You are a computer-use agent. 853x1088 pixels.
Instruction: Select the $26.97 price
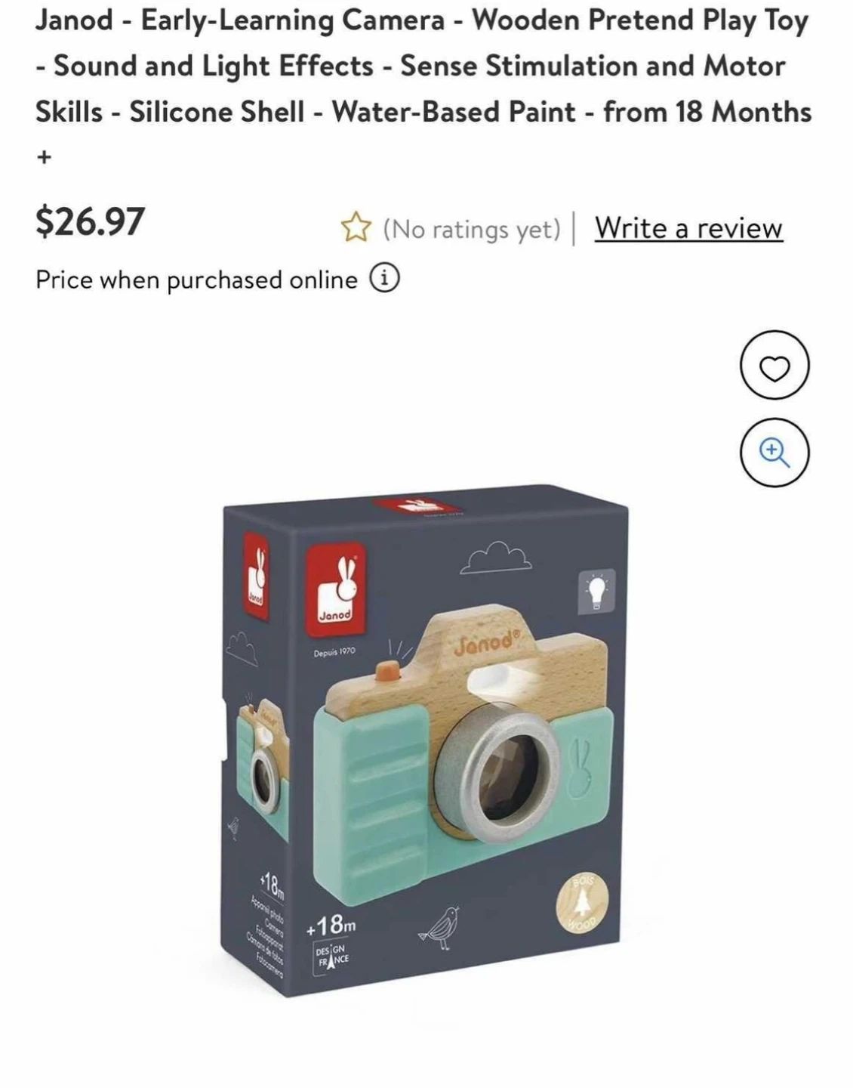pyautogui.click(x=90, y=221)
